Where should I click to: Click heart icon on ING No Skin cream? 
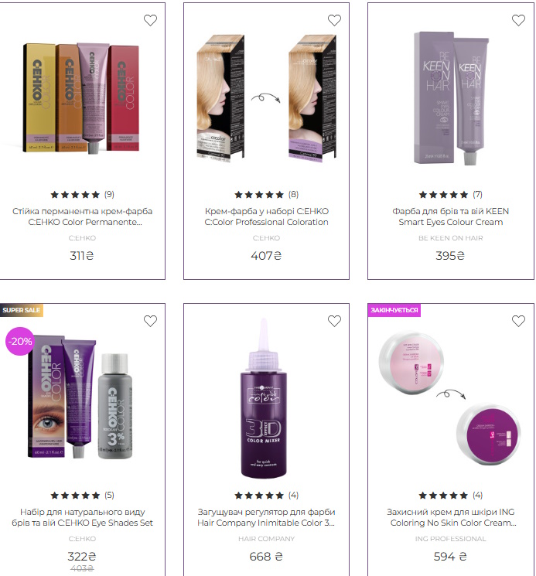tap(518, 321)
